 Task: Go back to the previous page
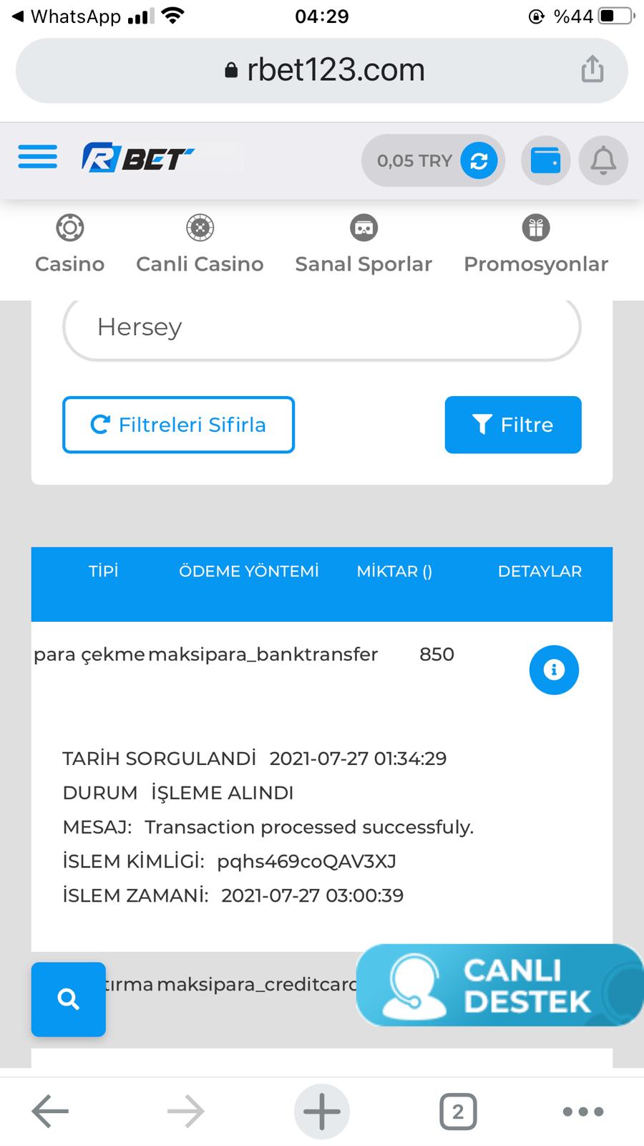[50, 1112]
